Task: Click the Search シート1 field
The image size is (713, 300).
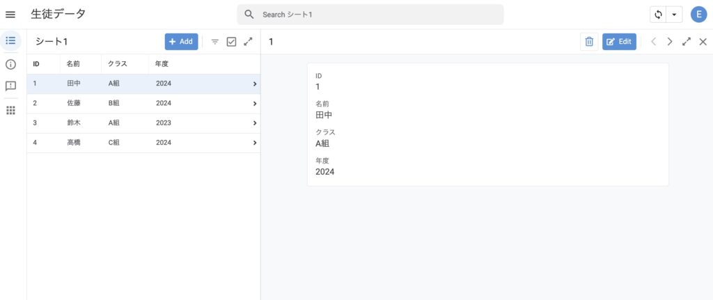Action: tap(376, 15)
